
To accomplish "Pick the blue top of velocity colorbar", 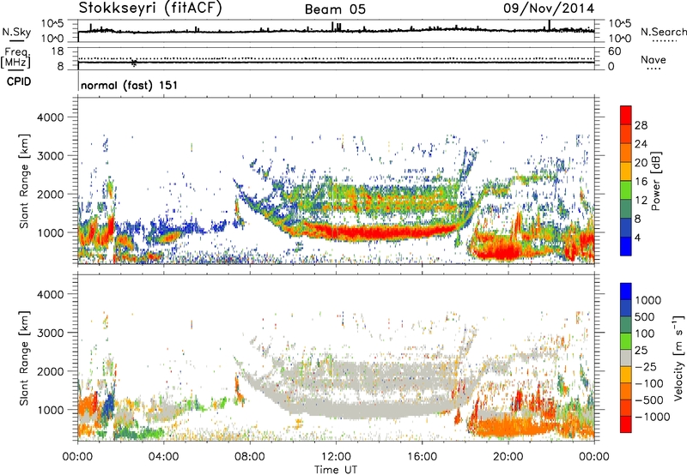I will click(626, 292).
